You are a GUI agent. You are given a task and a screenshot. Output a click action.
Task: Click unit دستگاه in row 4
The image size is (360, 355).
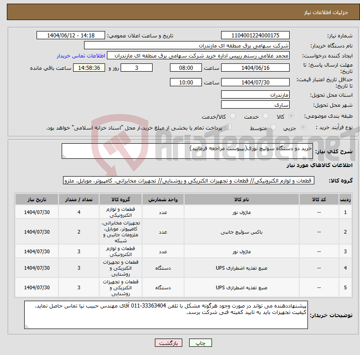(x=163, y=268)
